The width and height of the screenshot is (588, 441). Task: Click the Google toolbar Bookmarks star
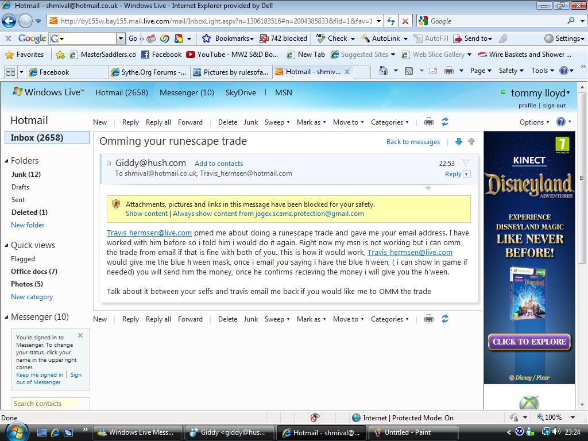[x=206, y=38]
